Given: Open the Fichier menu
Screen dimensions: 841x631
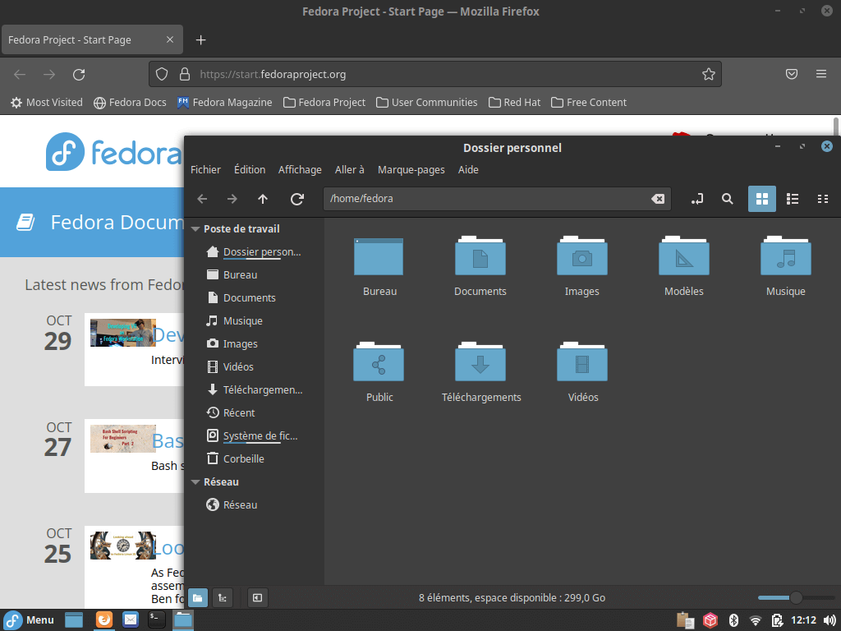Looking at the screenshot, I should (205, 169).
